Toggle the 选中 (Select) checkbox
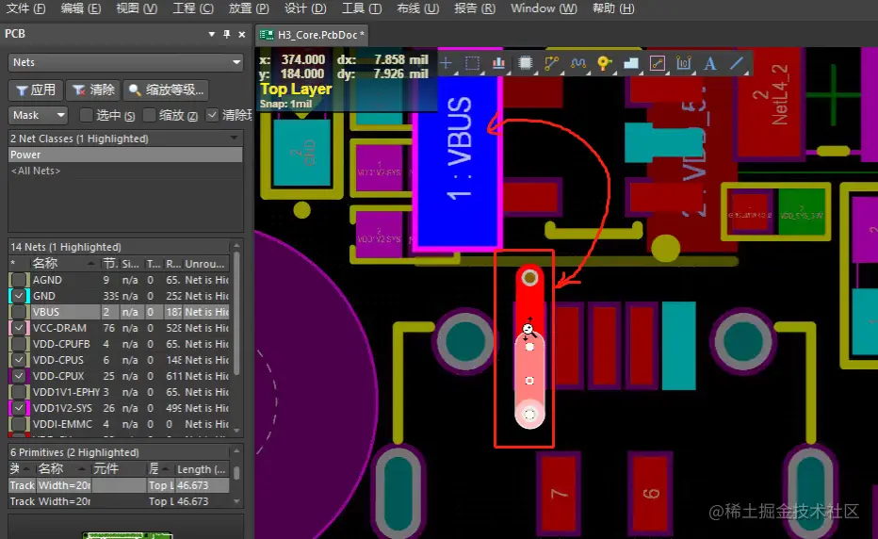 pyautogui.click(x=87, y=115)
